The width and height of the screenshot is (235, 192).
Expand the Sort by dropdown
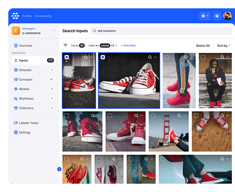(223, 45)
